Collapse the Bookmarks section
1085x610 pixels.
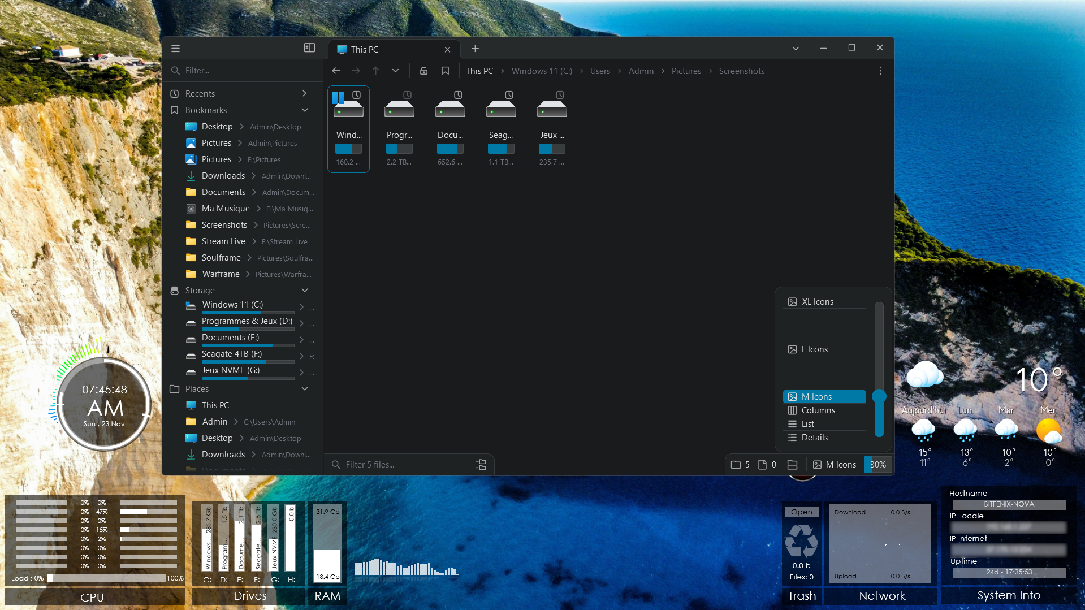point(305,110)
